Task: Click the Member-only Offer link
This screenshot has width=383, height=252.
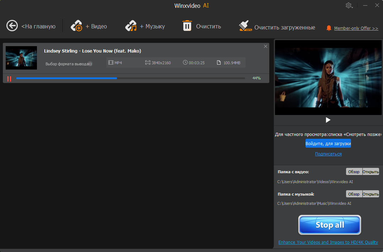Action: (356, 28)
